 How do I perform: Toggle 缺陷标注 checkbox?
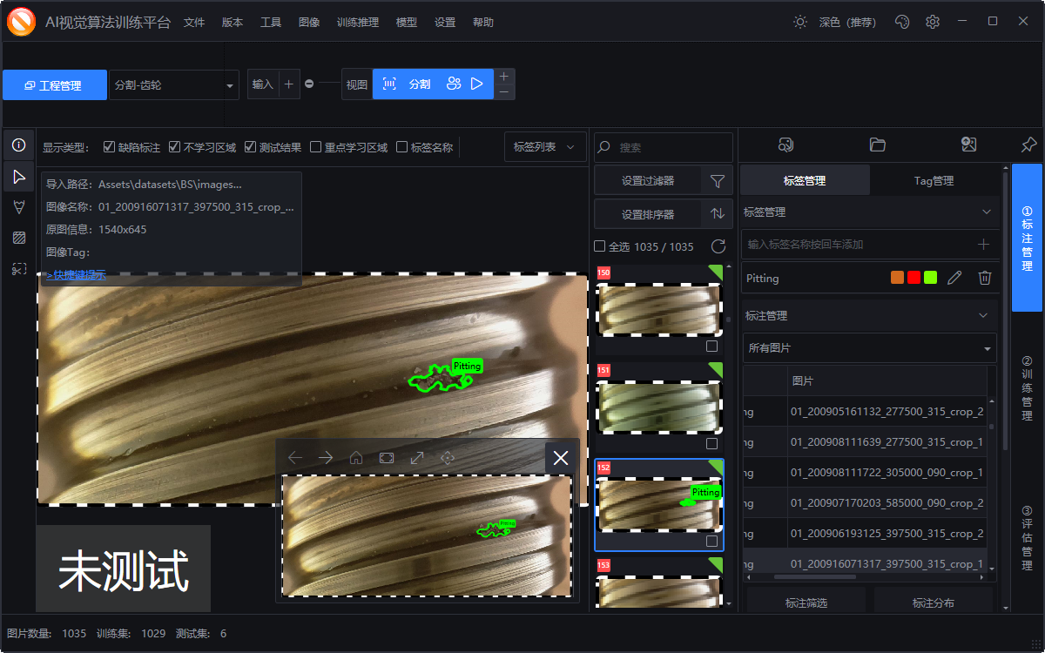tap(109, 147)
